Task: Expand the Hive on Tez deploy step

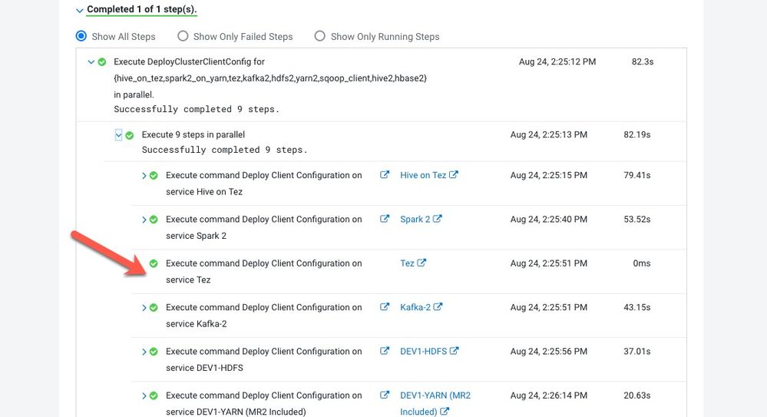Action: coord(144,176)
